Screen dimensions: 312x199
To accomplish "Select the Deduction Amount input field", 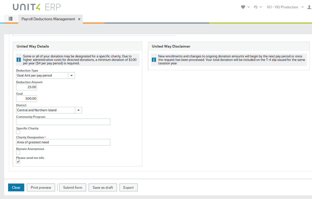I will tap(27, 87).
